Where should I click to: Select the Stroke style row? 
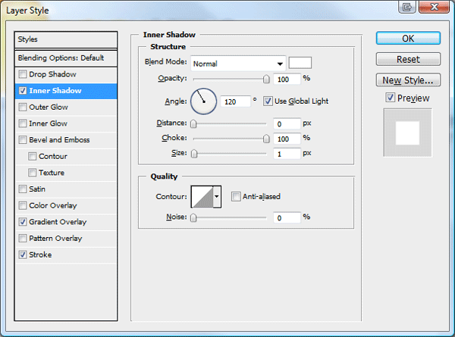[66, 255]
